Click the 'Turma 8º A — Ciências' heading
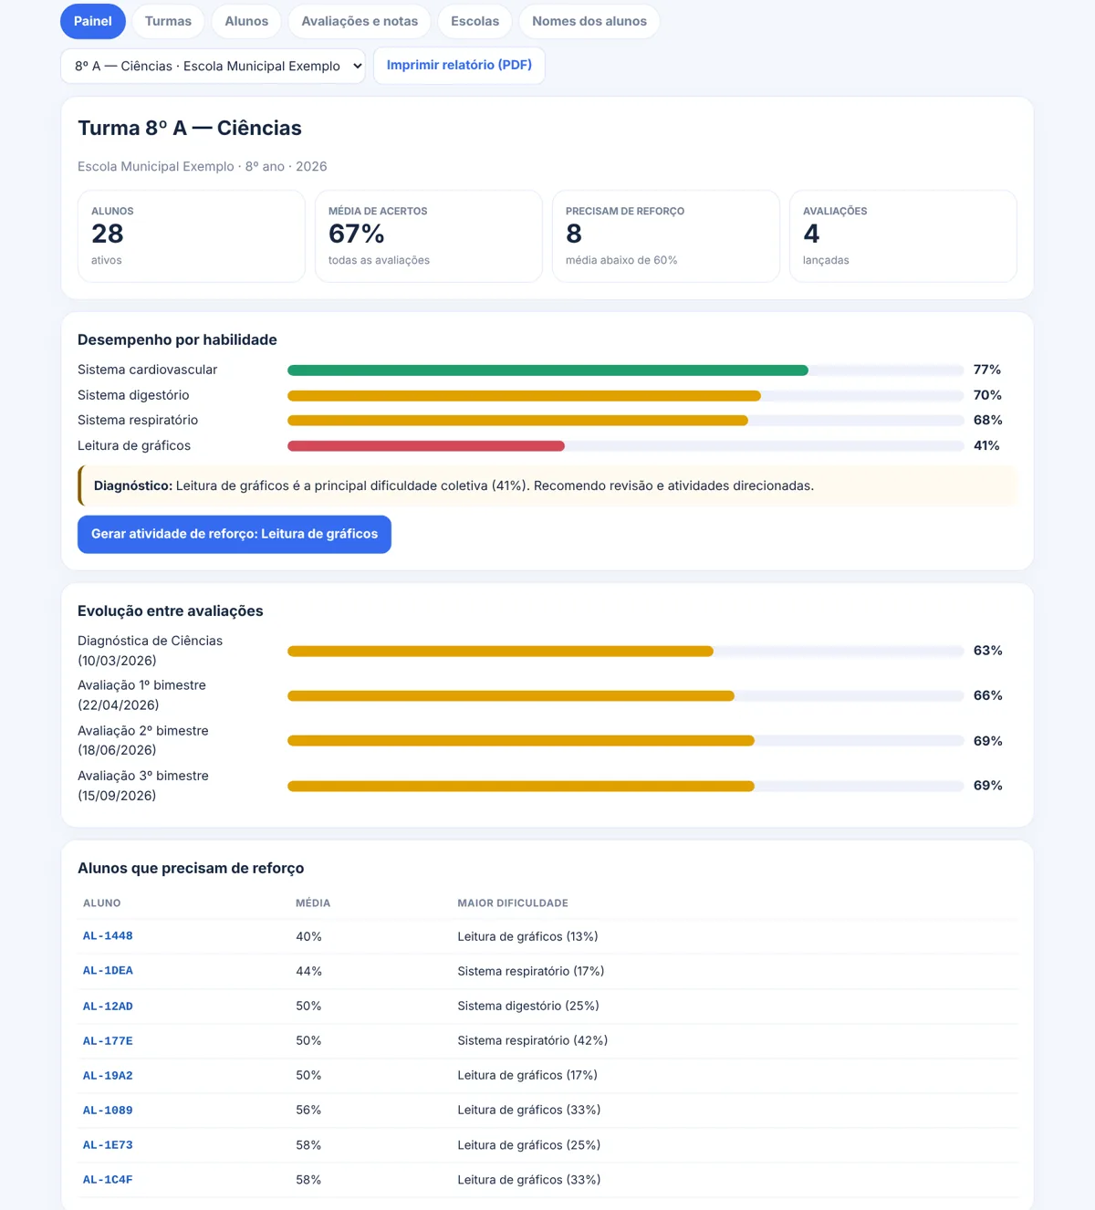The width and height of the screenshot is (1095, 1210). coord(190,128)
